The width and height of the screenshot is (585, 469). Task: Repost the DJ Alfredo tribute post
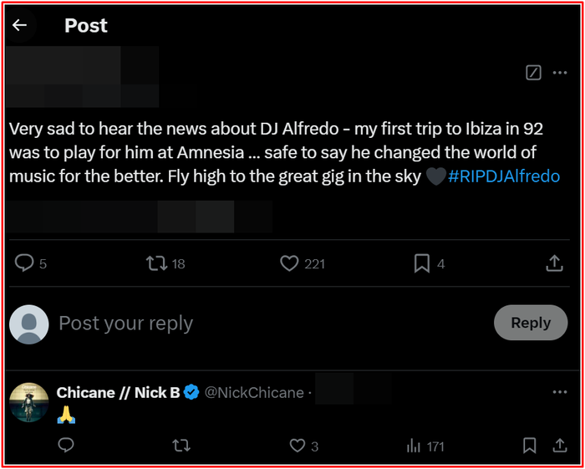tap(156, 263)
